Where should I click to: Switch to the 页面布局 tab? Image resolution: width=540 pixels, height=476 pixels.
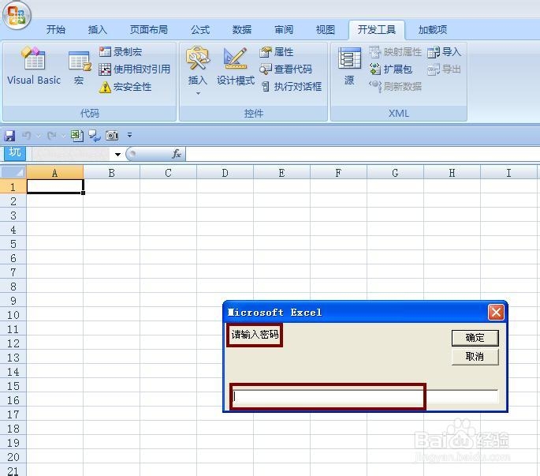click(x=149, y=30)
